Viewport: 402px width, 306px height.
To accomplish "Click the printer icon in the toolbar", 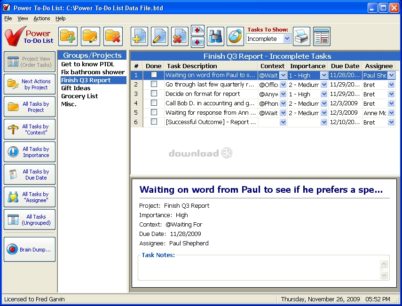I will click(301, 36).
